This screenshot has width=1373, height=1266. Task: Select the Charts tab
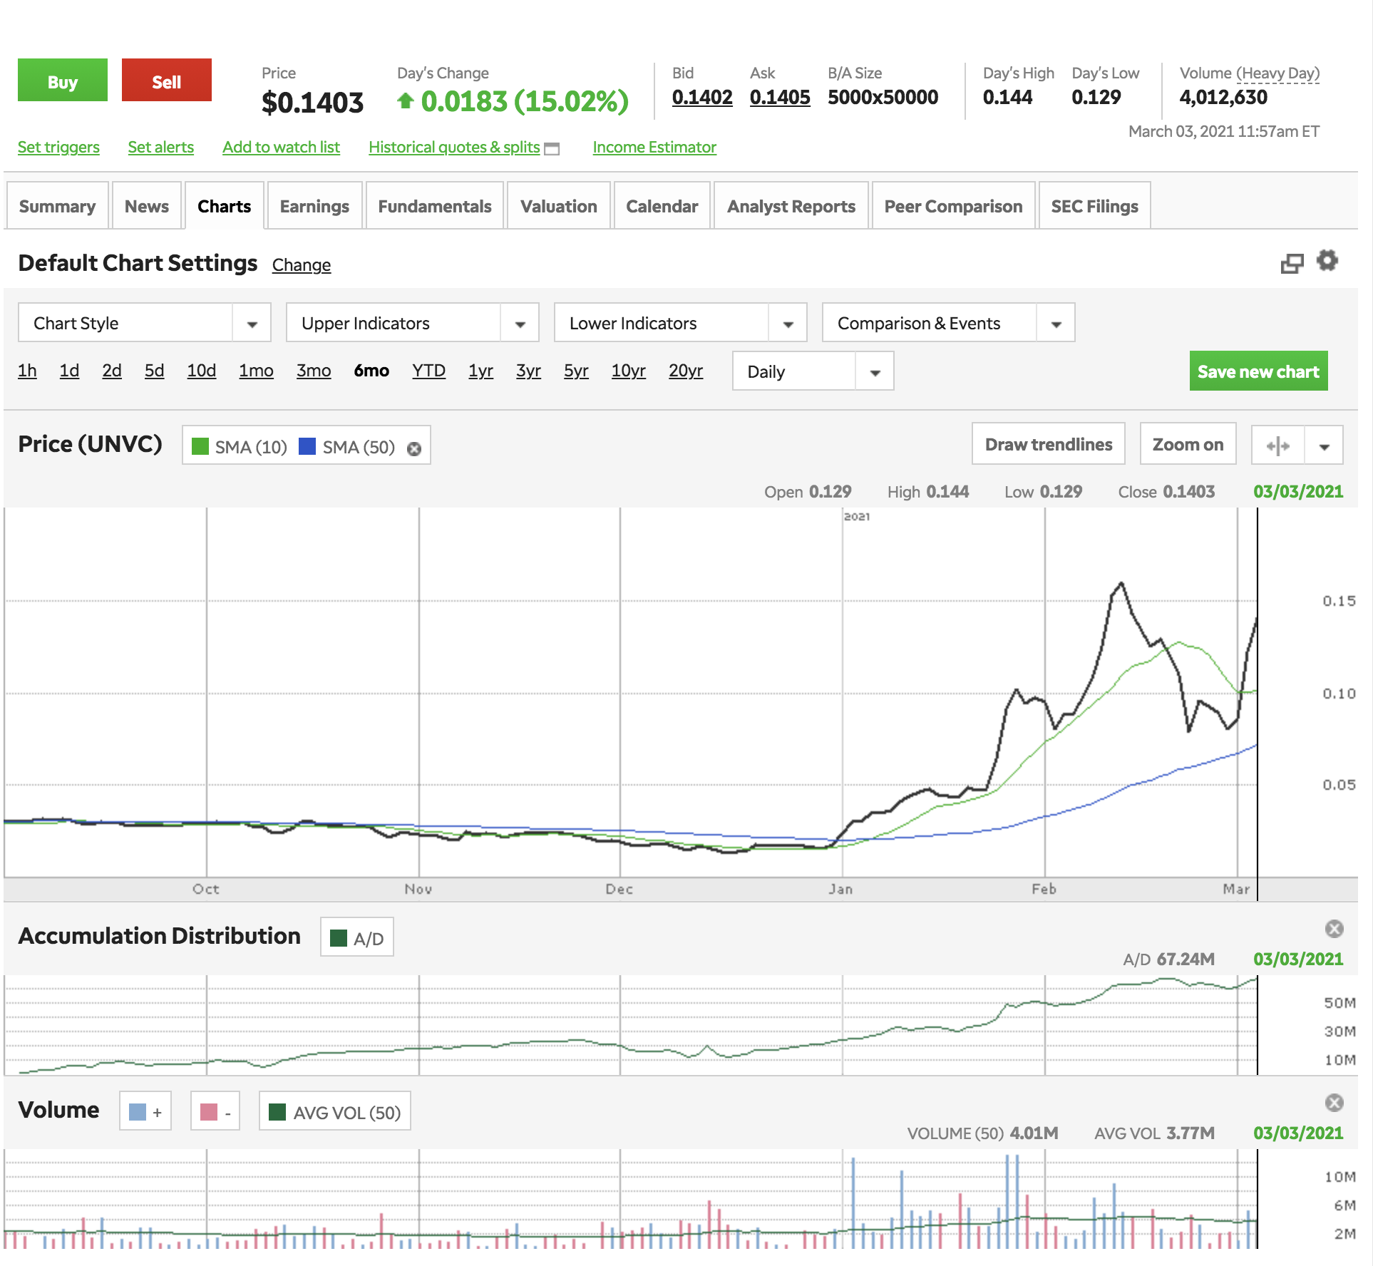coord(225,206)
